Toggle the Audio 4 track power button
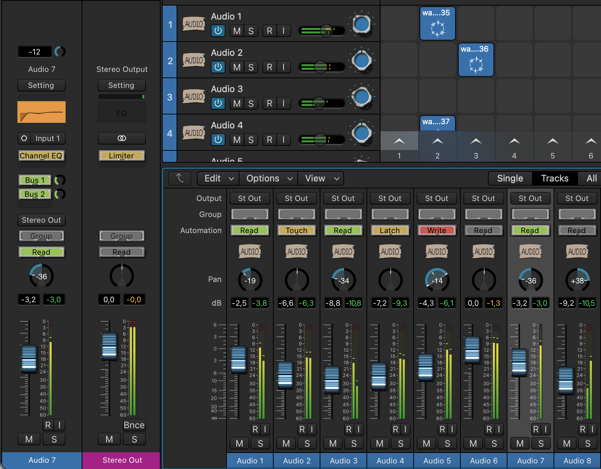This screenshot has width=601, height=469. (x=218, y=140)
